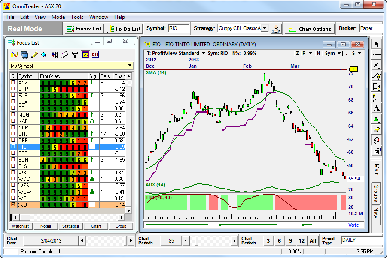Set chart periods to 6 months
The image size is (387, 258).
click(x=279, y=240)
